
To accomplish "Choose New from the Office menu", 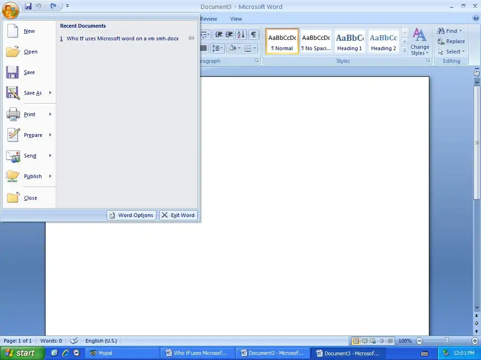I will [29, 31].
